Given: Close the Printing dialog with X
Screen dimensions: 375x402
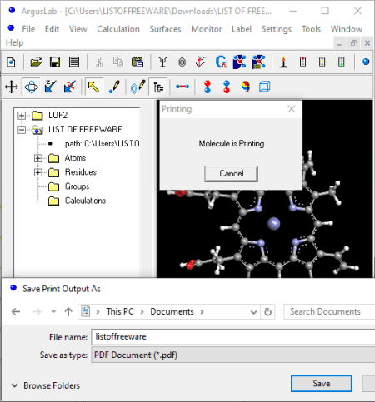Looking at the screenshot, I should coord(292,109).
